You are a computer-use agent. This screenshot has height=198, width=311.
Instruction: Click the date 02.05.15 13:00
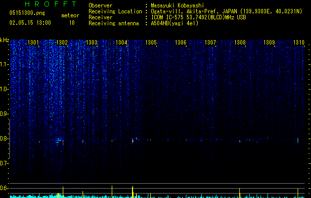[30, 23]
